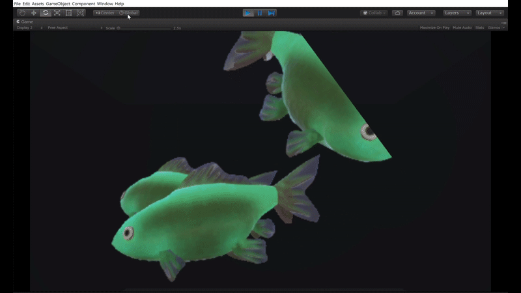The height and width of the screenshot is (293, 521).
Task: Open the File menu
Action: tap(18, 4)
